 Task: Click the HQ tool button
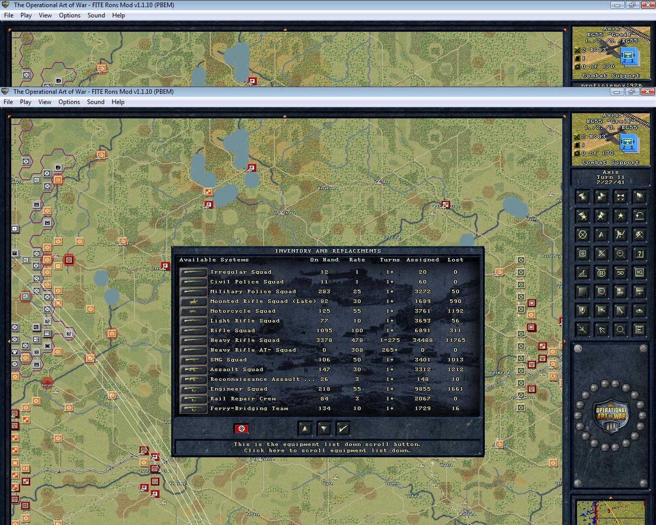pos(639,273)
